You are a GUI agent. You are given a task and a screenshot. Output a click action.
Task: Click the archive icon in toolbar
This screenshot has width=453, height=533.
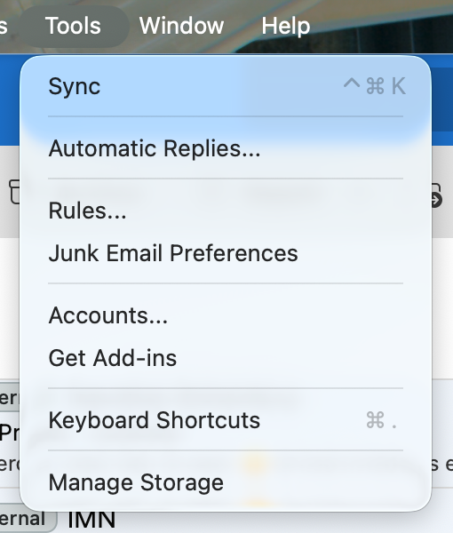14,192
